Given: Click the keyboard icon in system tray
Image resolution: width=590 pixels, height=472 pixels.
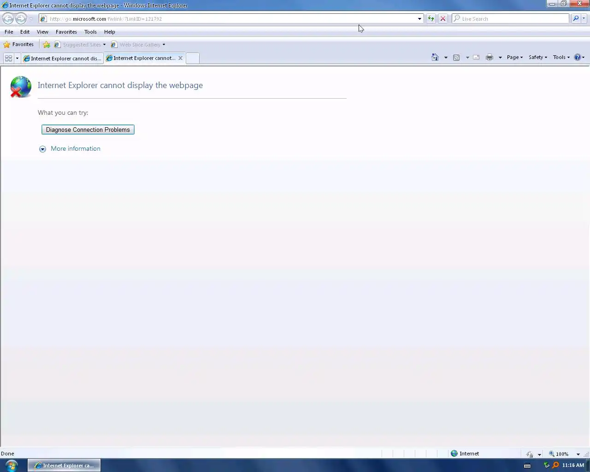Looking at the screenshot, I should pos(527,466).
